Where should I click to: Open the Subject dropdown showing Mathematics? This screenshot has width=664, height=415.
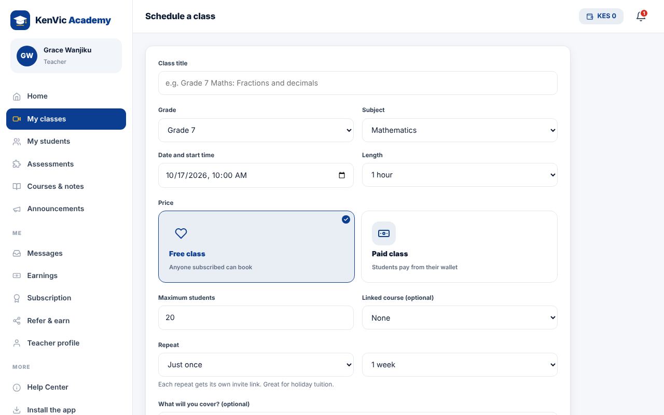[460, 130]
